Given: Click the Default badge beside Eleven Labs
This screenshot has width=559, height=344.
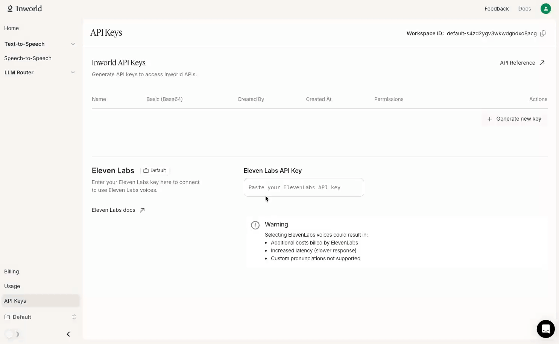Looking at the screenshot, I should 155,170.
